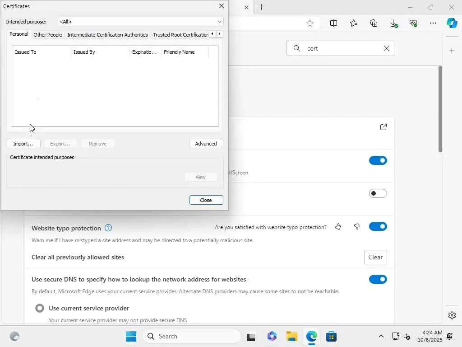The image size is (462, 347).
Task: Open sidebar settings gear icon
Action: [452, 315]
